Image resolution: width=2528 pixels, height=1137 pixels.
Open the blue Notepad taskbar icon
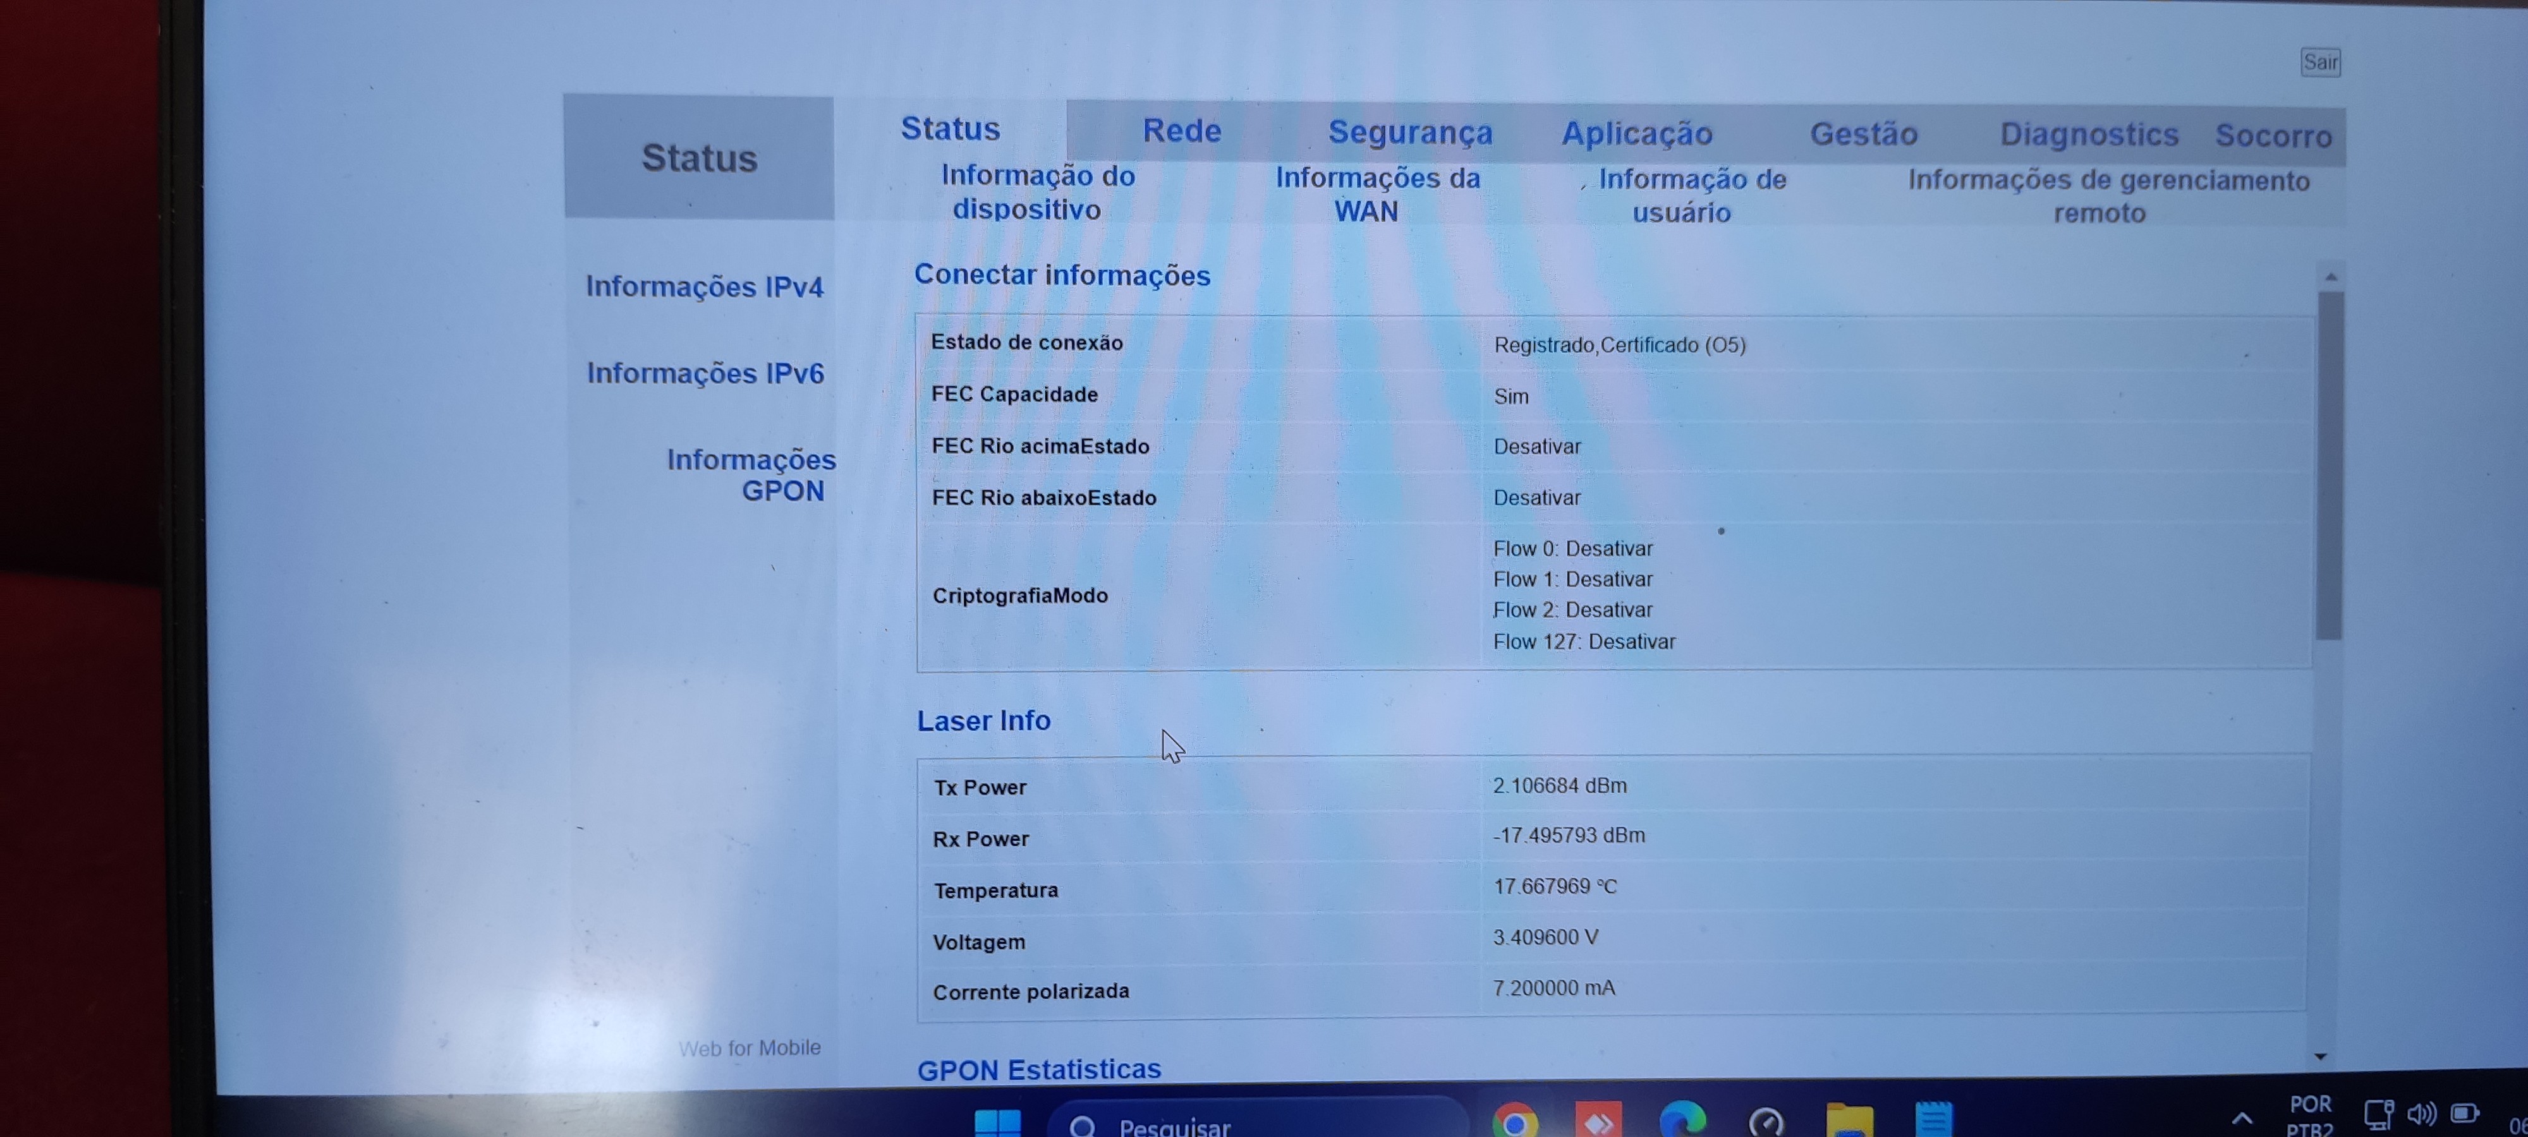coord(1935,1119)
